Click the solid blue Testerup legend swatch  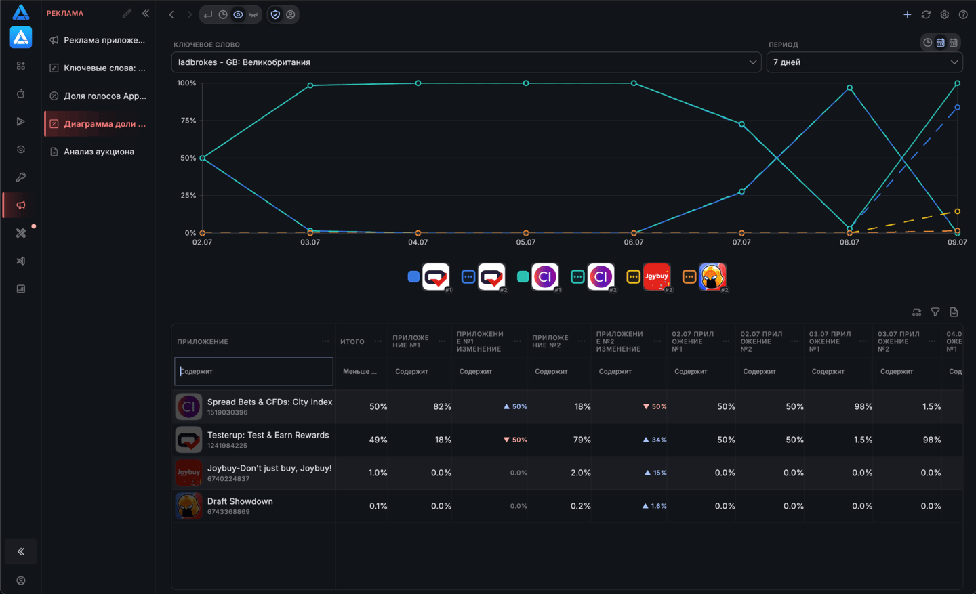[x=413, y=276]
